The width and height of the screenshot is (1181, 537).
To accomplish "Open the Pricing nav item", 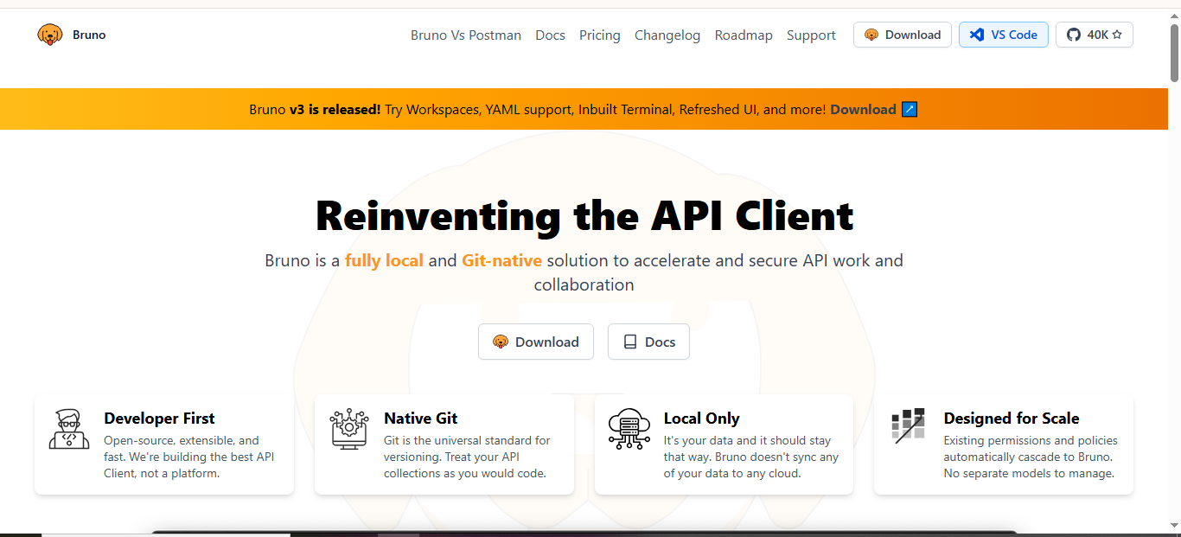I will pyautogui.click(x=600, y=35).
